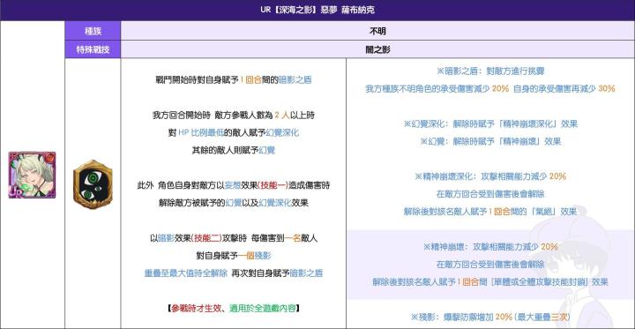Click line "解除後對該名敵人賦予 1 回合間的「氣絕」效果"
The height and width of the screenshot is (329, 635).
pyautogui.click(x=490, y=212)
